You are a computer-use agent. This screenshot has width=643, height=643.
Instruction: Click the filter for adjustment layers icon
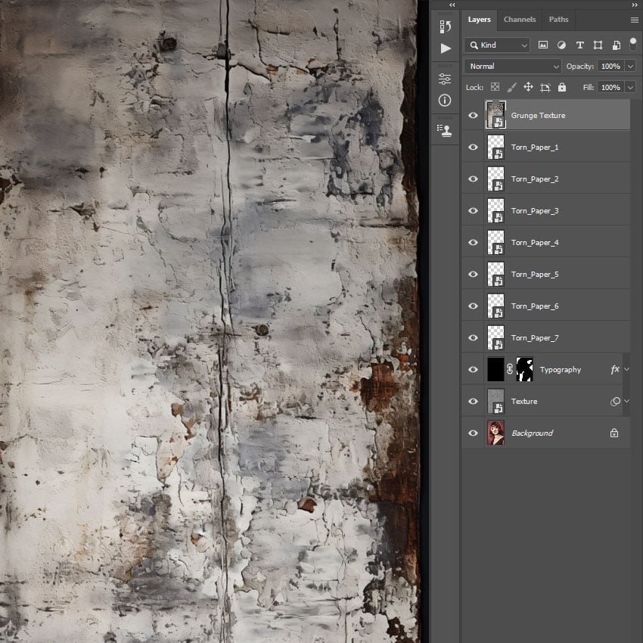point(562,45)
